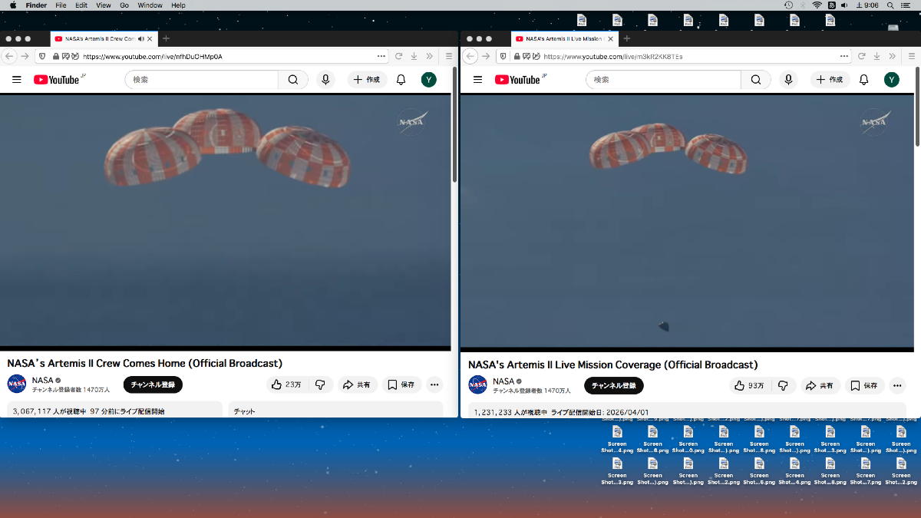This screenshot has width=921, height=518.
Task: Open notifications bell in left window
Action: pyautogui.click(x=401, y=80)
